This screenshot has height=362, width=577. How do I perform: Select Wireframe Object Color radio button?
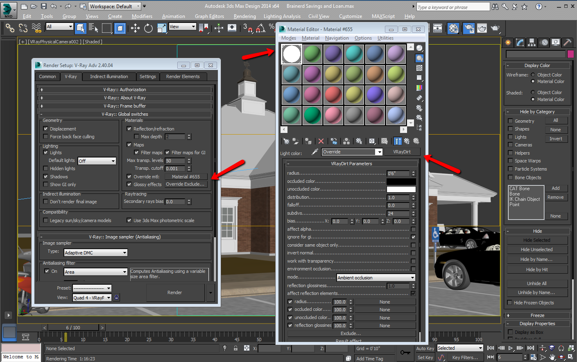pos(533,75)
